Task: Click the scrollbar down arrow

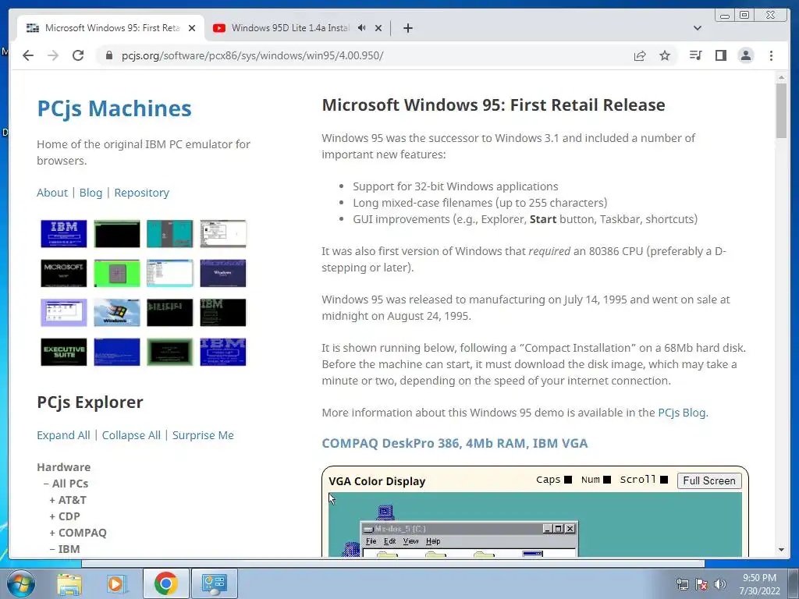Action: (x=781, y=550)
